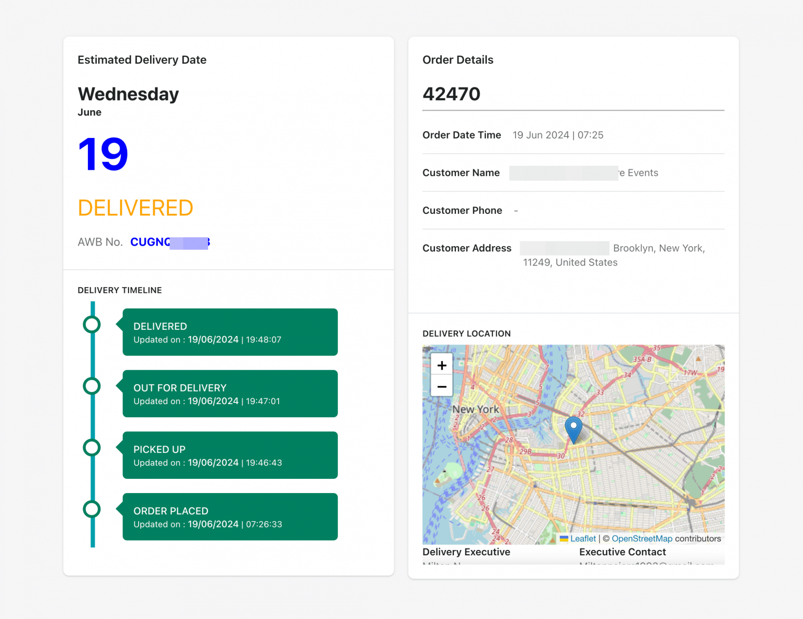Click the address text Brooklyn, New York

point(659,248)
